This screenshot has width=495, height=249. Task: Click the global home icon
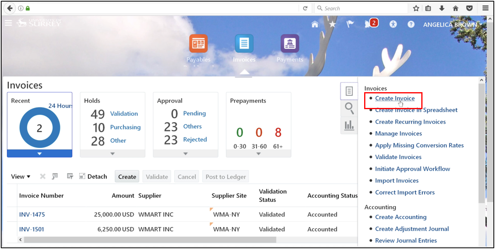(x=314, y=24)
